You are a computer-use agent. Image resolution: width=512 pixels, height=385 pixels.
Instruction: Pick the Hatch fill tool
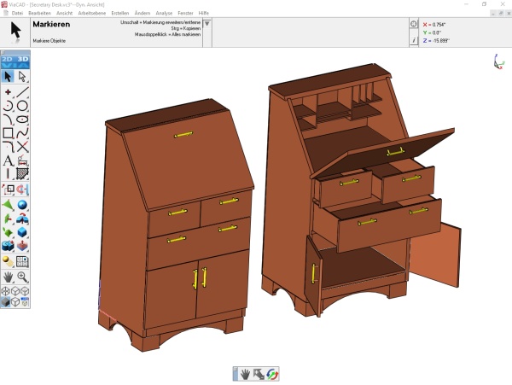pos(22,174)
